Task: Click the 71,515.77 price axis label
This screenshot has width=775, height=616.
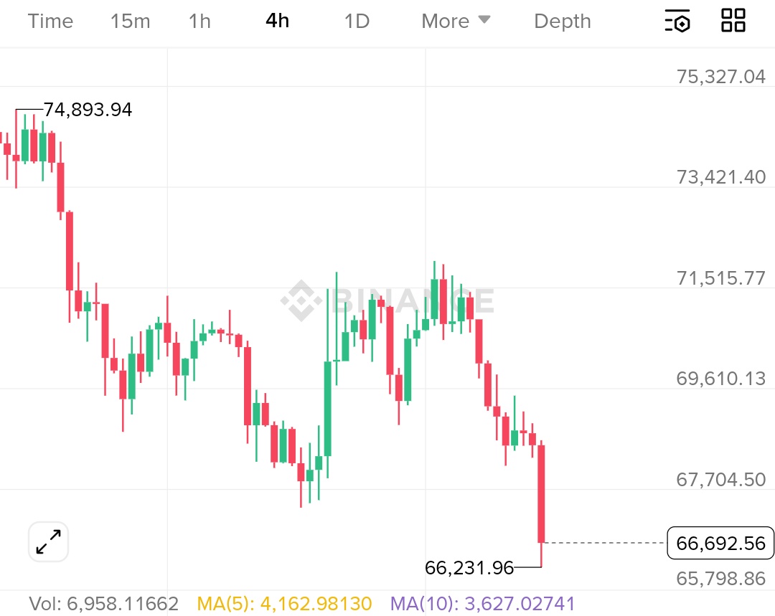Action: 721,278
